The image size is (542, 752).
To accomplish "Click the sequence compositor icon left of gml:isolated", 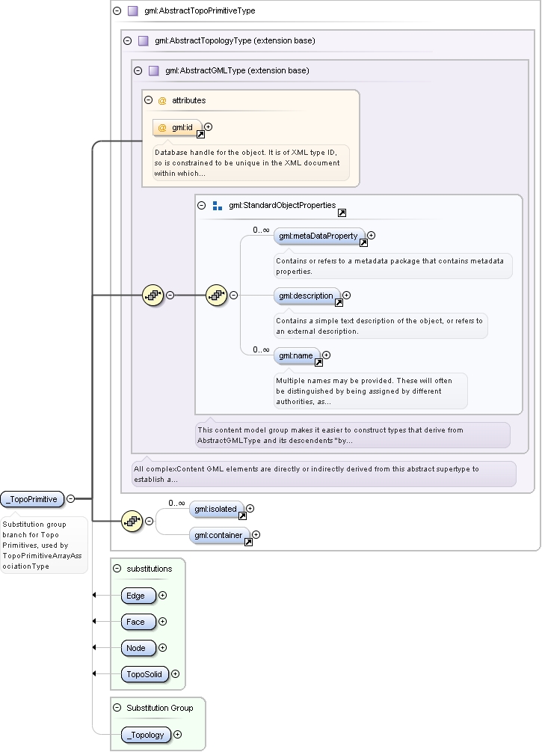I will [132, 521].
